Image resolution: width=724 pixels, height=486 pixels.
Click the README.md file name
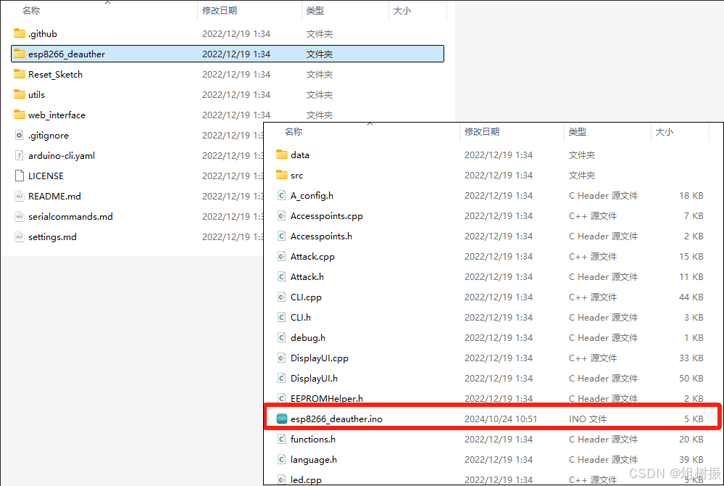pos(54,196)
